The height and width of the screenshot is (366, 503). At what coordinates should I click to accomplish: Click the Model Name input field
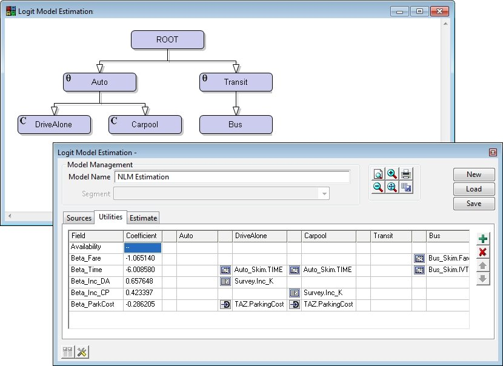pos(232,177)
